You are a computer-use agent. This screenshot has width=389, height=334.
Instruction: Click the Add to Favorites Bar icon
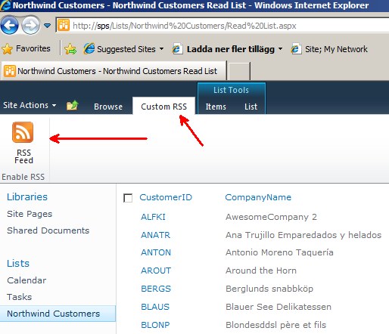[70, 49]
